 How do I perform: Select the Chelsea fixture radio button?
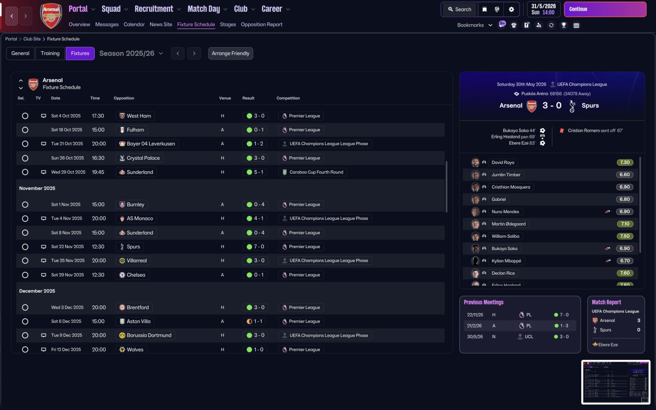25,275
